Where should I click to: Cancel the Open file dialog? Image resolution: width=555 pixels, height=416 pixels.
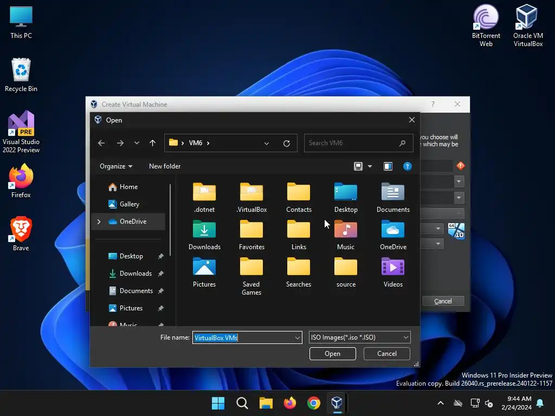pos(386,354)
